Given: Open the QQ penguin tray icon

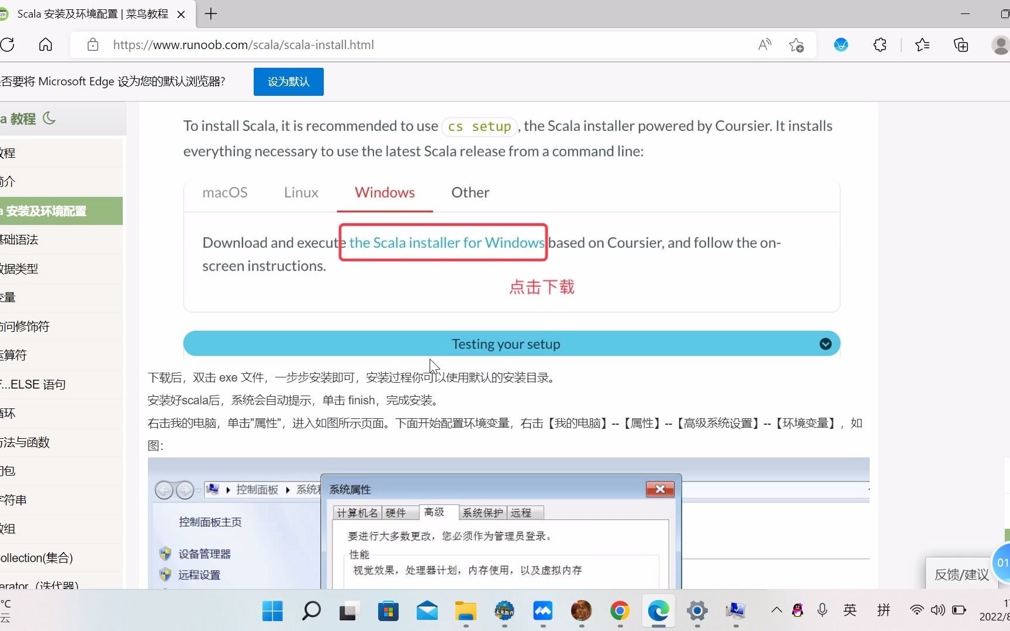Looking at the screenshot, I should point(798,611).
